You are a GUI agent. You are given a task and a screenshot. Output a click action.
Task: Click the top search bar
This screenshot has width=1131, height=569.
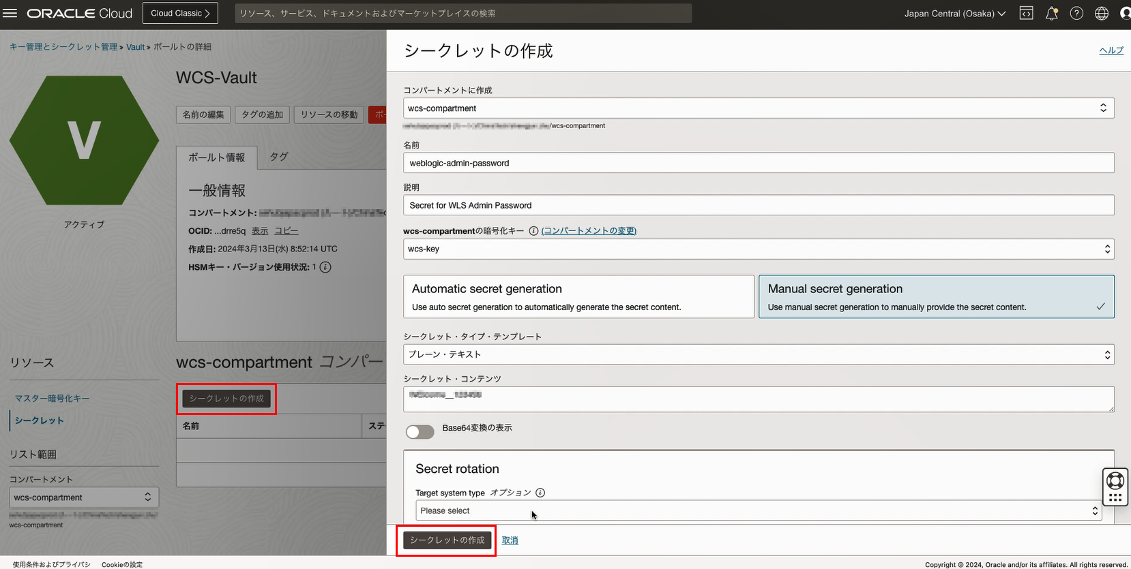click(x=463, y=14)
